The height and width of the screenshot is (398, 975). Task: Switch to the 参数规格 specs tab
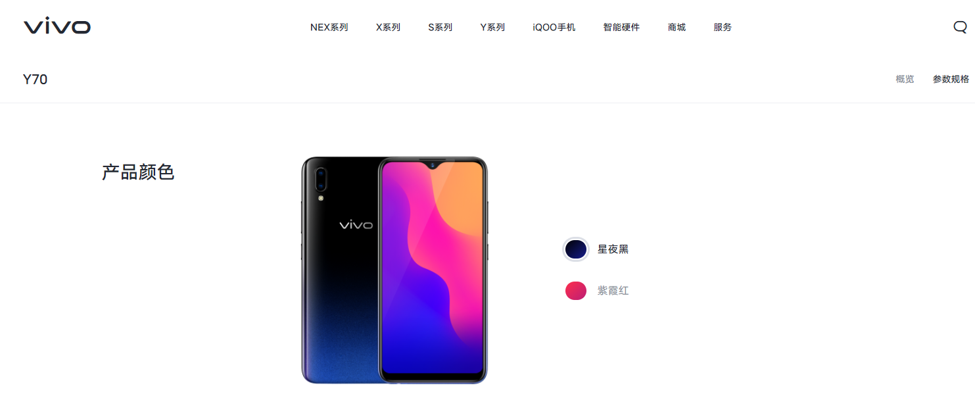click(x=951, y=79)
